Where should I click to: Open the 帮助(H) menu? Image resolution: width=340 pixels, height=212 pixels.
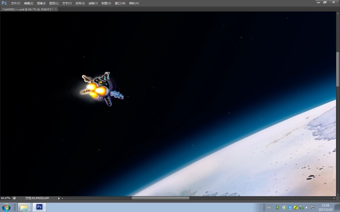(x=134, y=3)
